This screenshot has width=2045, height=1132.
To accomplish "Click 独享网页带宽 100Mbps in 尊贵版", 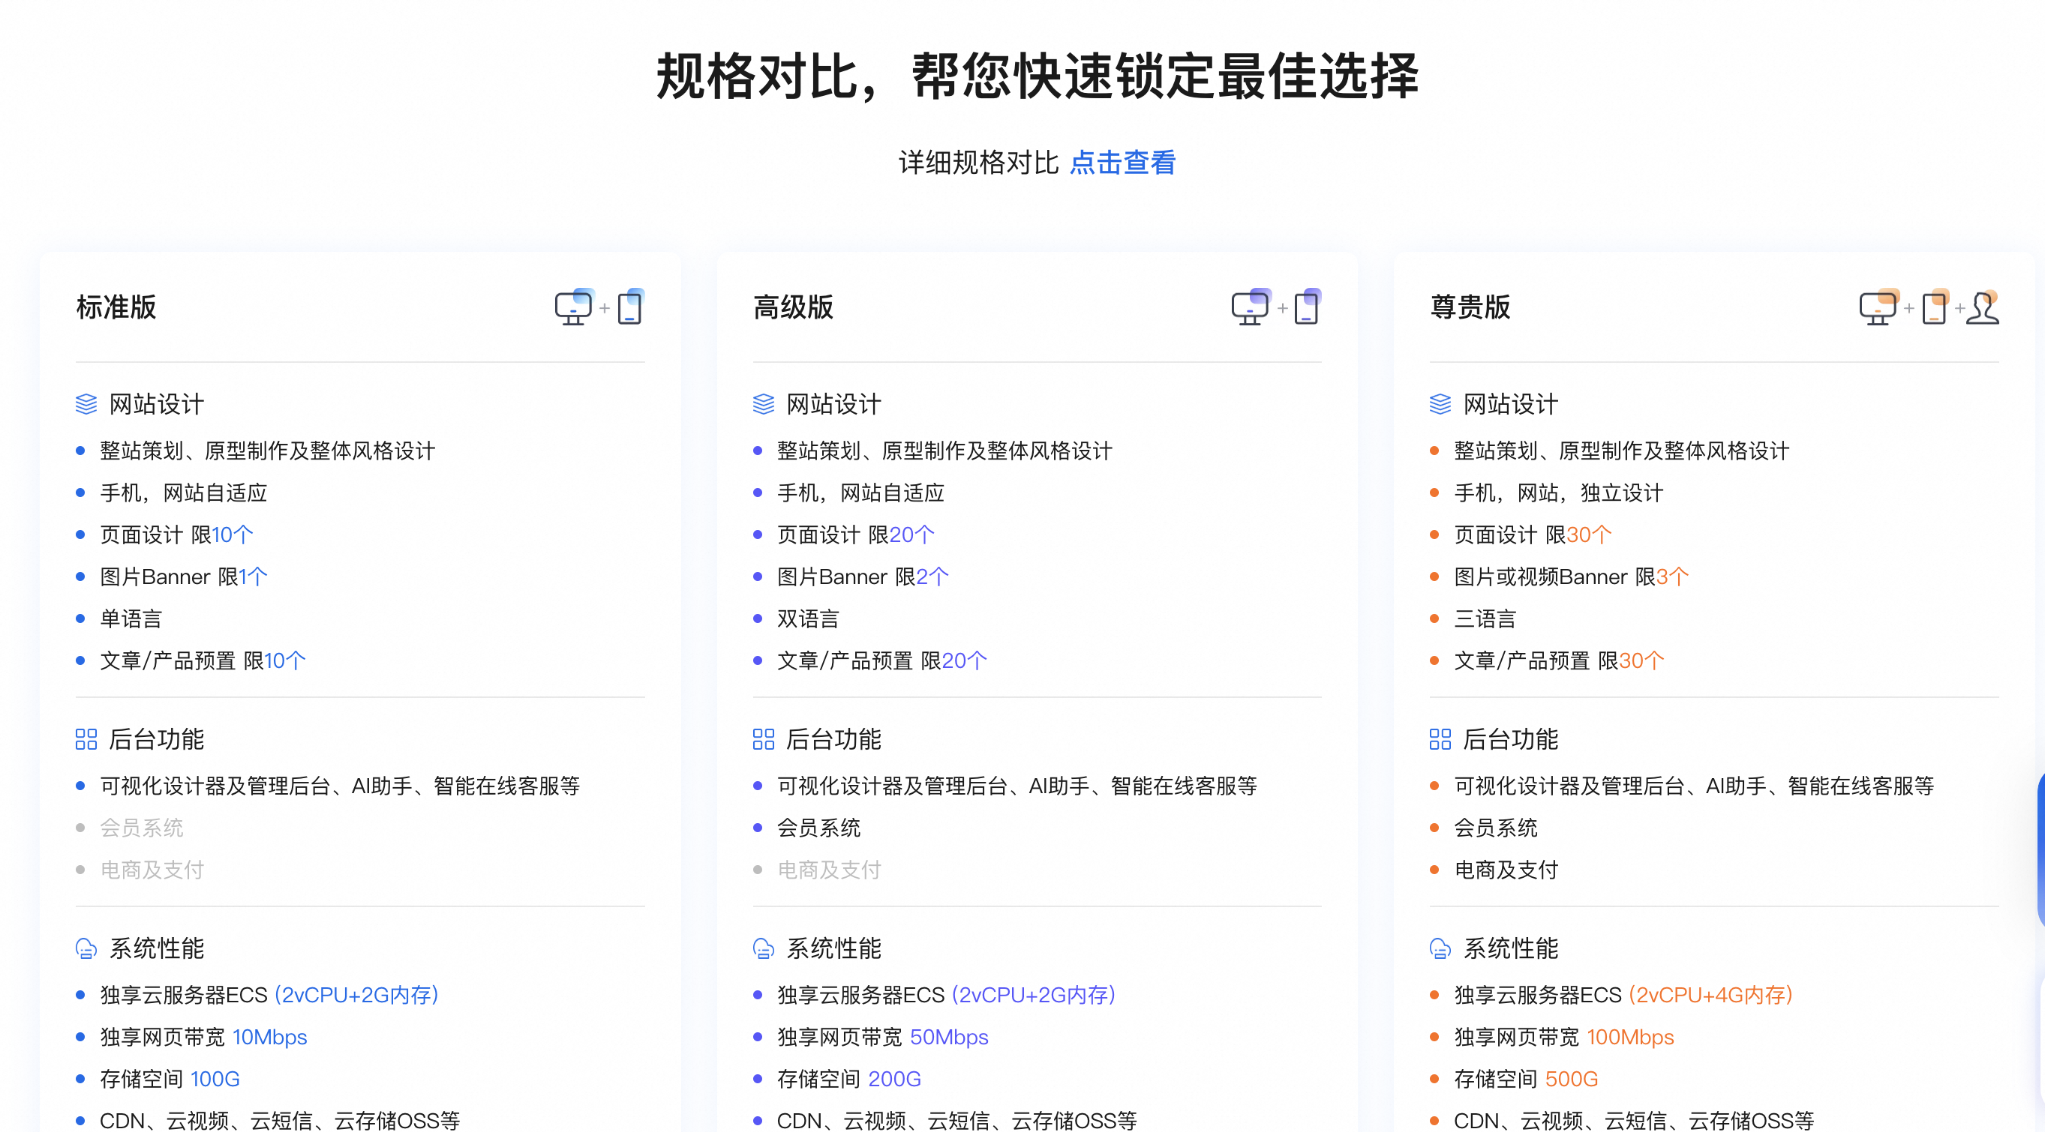I will pyautogui.click(x=1563, y=1037).
